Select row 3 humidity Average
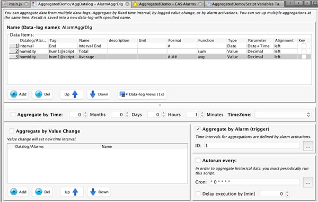This screenshot has height=202, width=318. tap(160, 57)
